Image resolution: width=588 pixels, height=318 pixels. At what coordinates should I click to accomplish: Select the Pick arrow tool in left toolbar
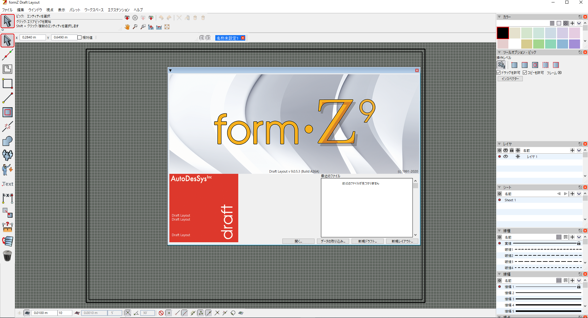pos(7,40)
